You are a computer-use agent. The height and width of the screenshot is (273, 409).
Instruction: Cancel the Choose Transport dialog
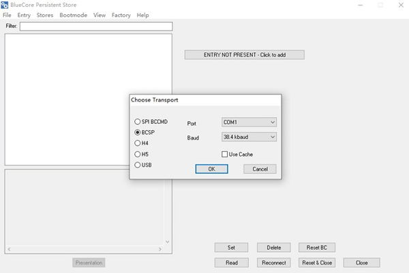(x=260, y=169)
